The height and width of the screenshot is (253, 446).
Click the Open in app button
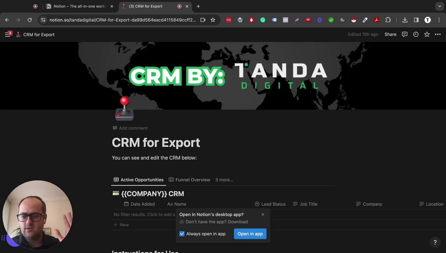click(250, 234)
